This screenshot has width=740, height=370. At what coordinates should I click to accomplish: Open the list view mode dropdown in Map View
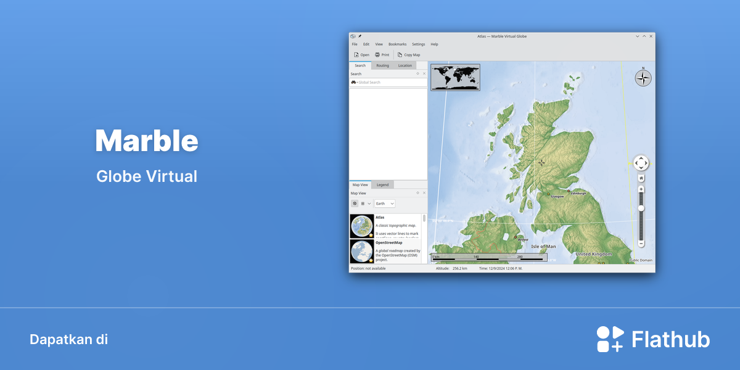(366, 203)
